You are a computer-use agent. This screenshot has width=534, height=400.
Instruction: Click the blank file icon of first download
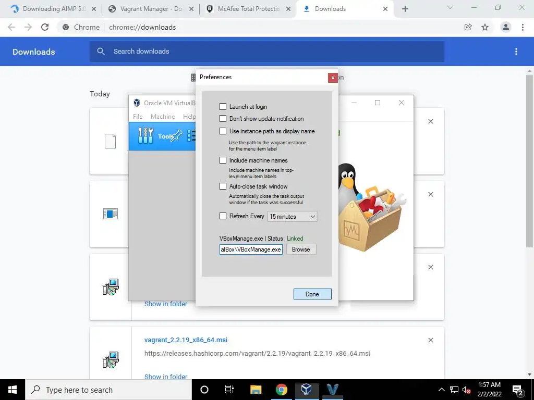[x=111, y=141]
